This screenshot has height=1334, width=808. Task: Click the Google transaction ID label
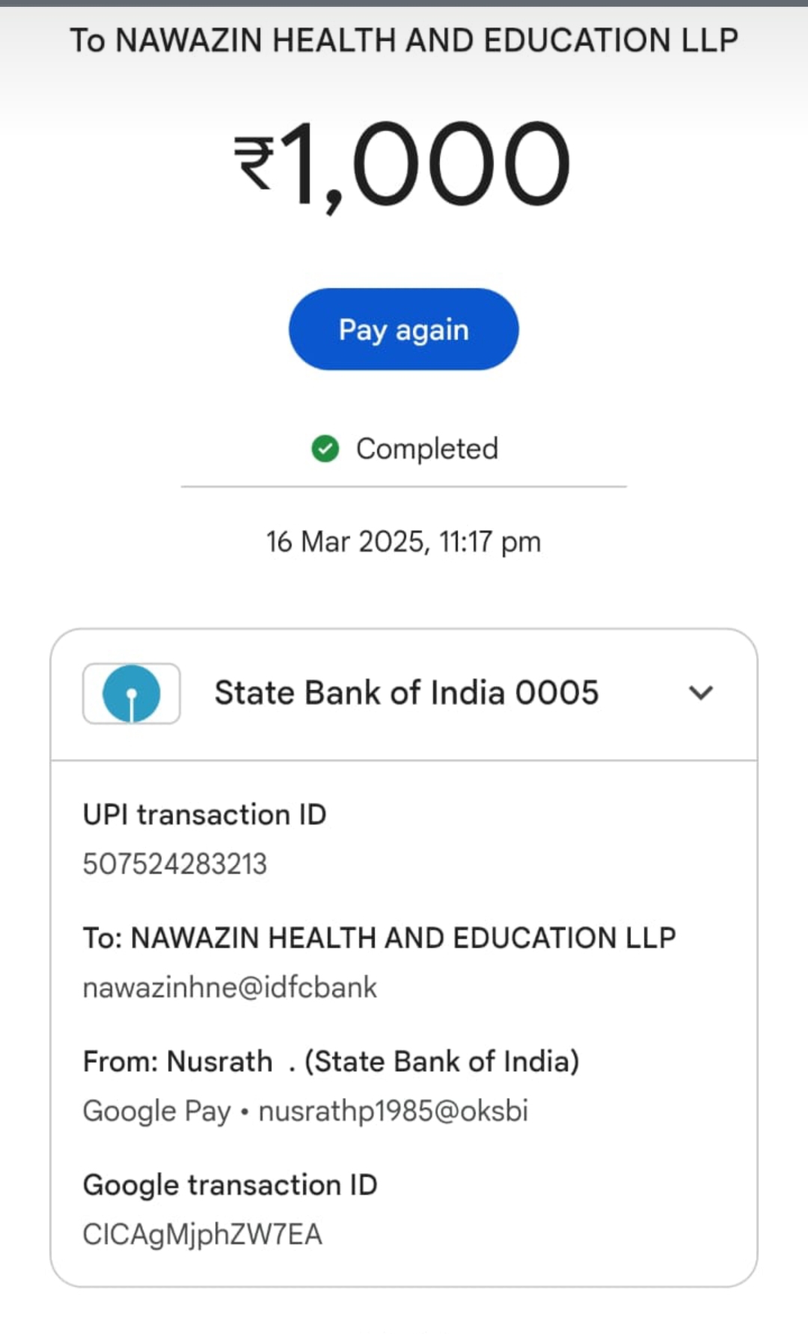pyautogui.click(x=230, y=1185)
